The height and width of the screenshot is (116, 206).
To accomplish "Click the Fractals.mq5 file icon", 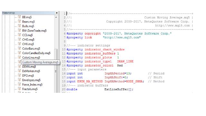I will pos(19,89).
